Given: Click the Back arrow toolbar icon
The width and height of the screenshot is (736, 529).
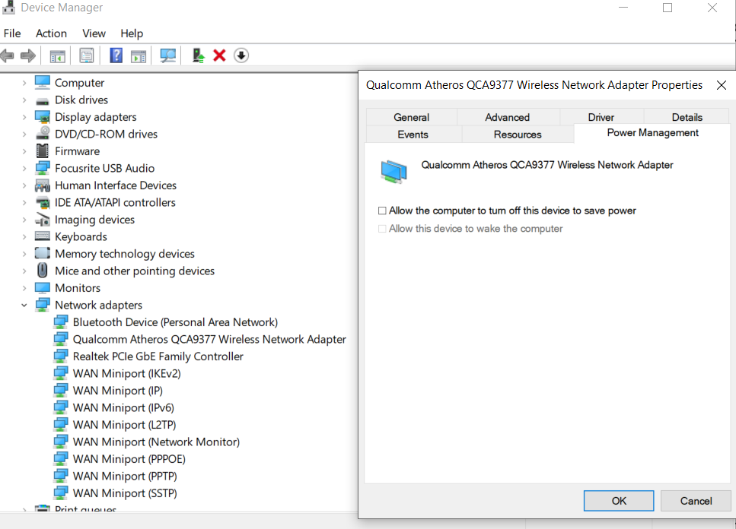Looking at the screenshot, I should point(8,55).
